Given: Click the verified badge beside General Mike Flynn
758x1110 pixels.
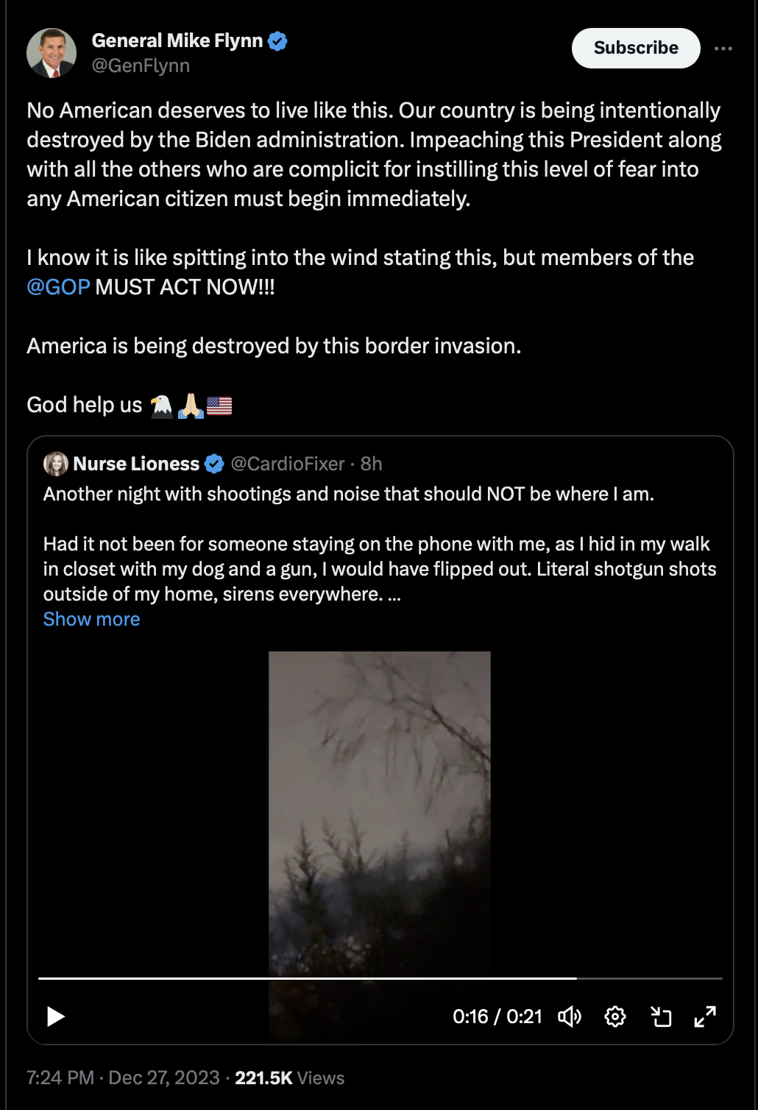Looking at the screenshot, I should pos(277,41).
